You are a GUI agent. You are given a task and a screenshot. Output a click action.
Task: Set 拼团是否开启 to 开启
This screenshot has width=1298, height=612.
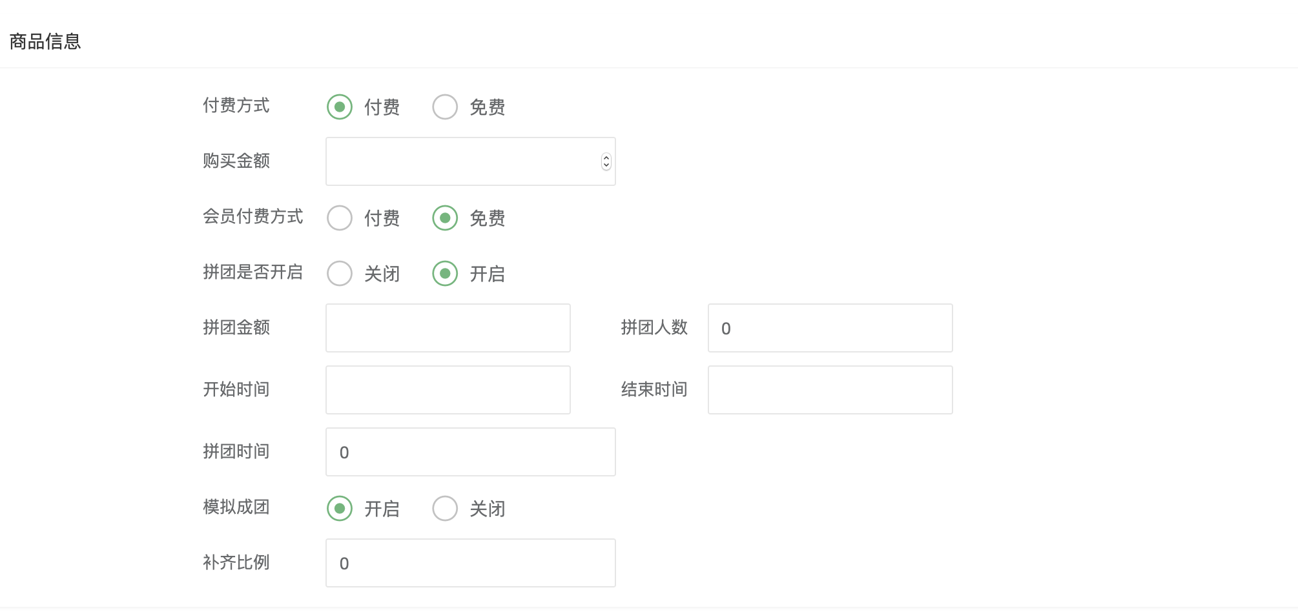click(445, 274)
